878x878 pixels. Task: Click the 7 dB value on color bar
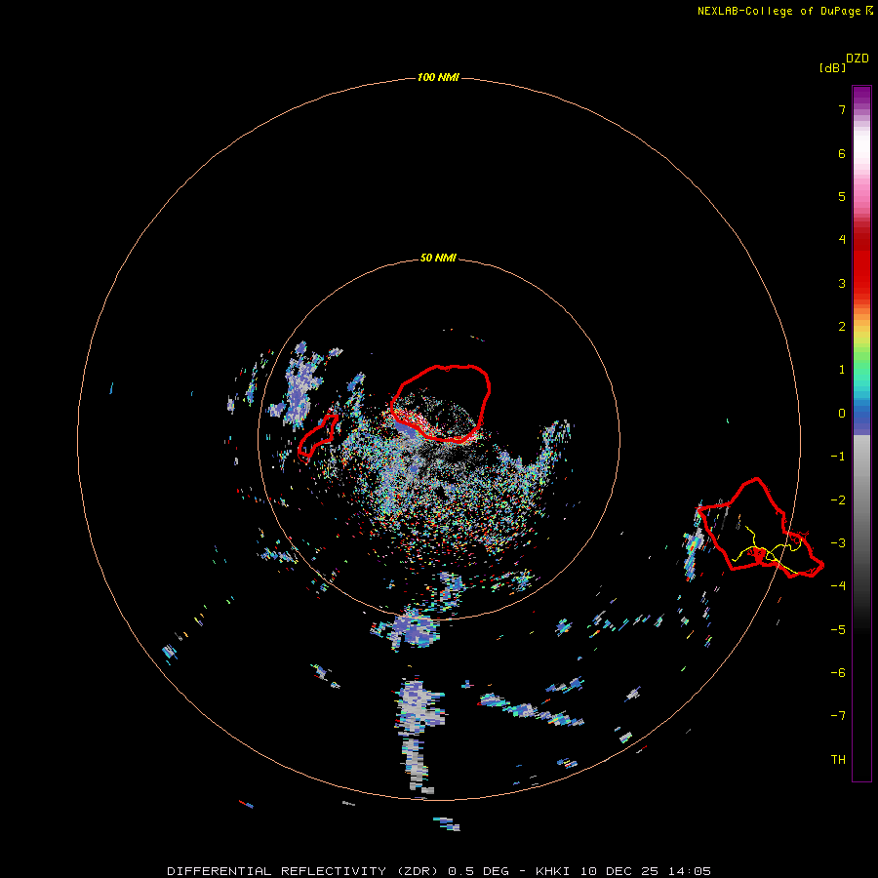pos(842,109)
